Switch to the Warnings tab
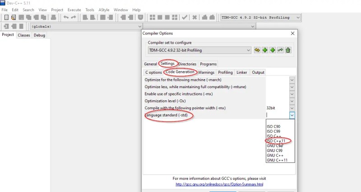 pyautogui.click(x=206, y=72)
